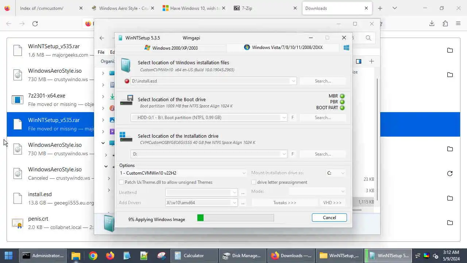Reload the current Firefox page

pos(35,23)
